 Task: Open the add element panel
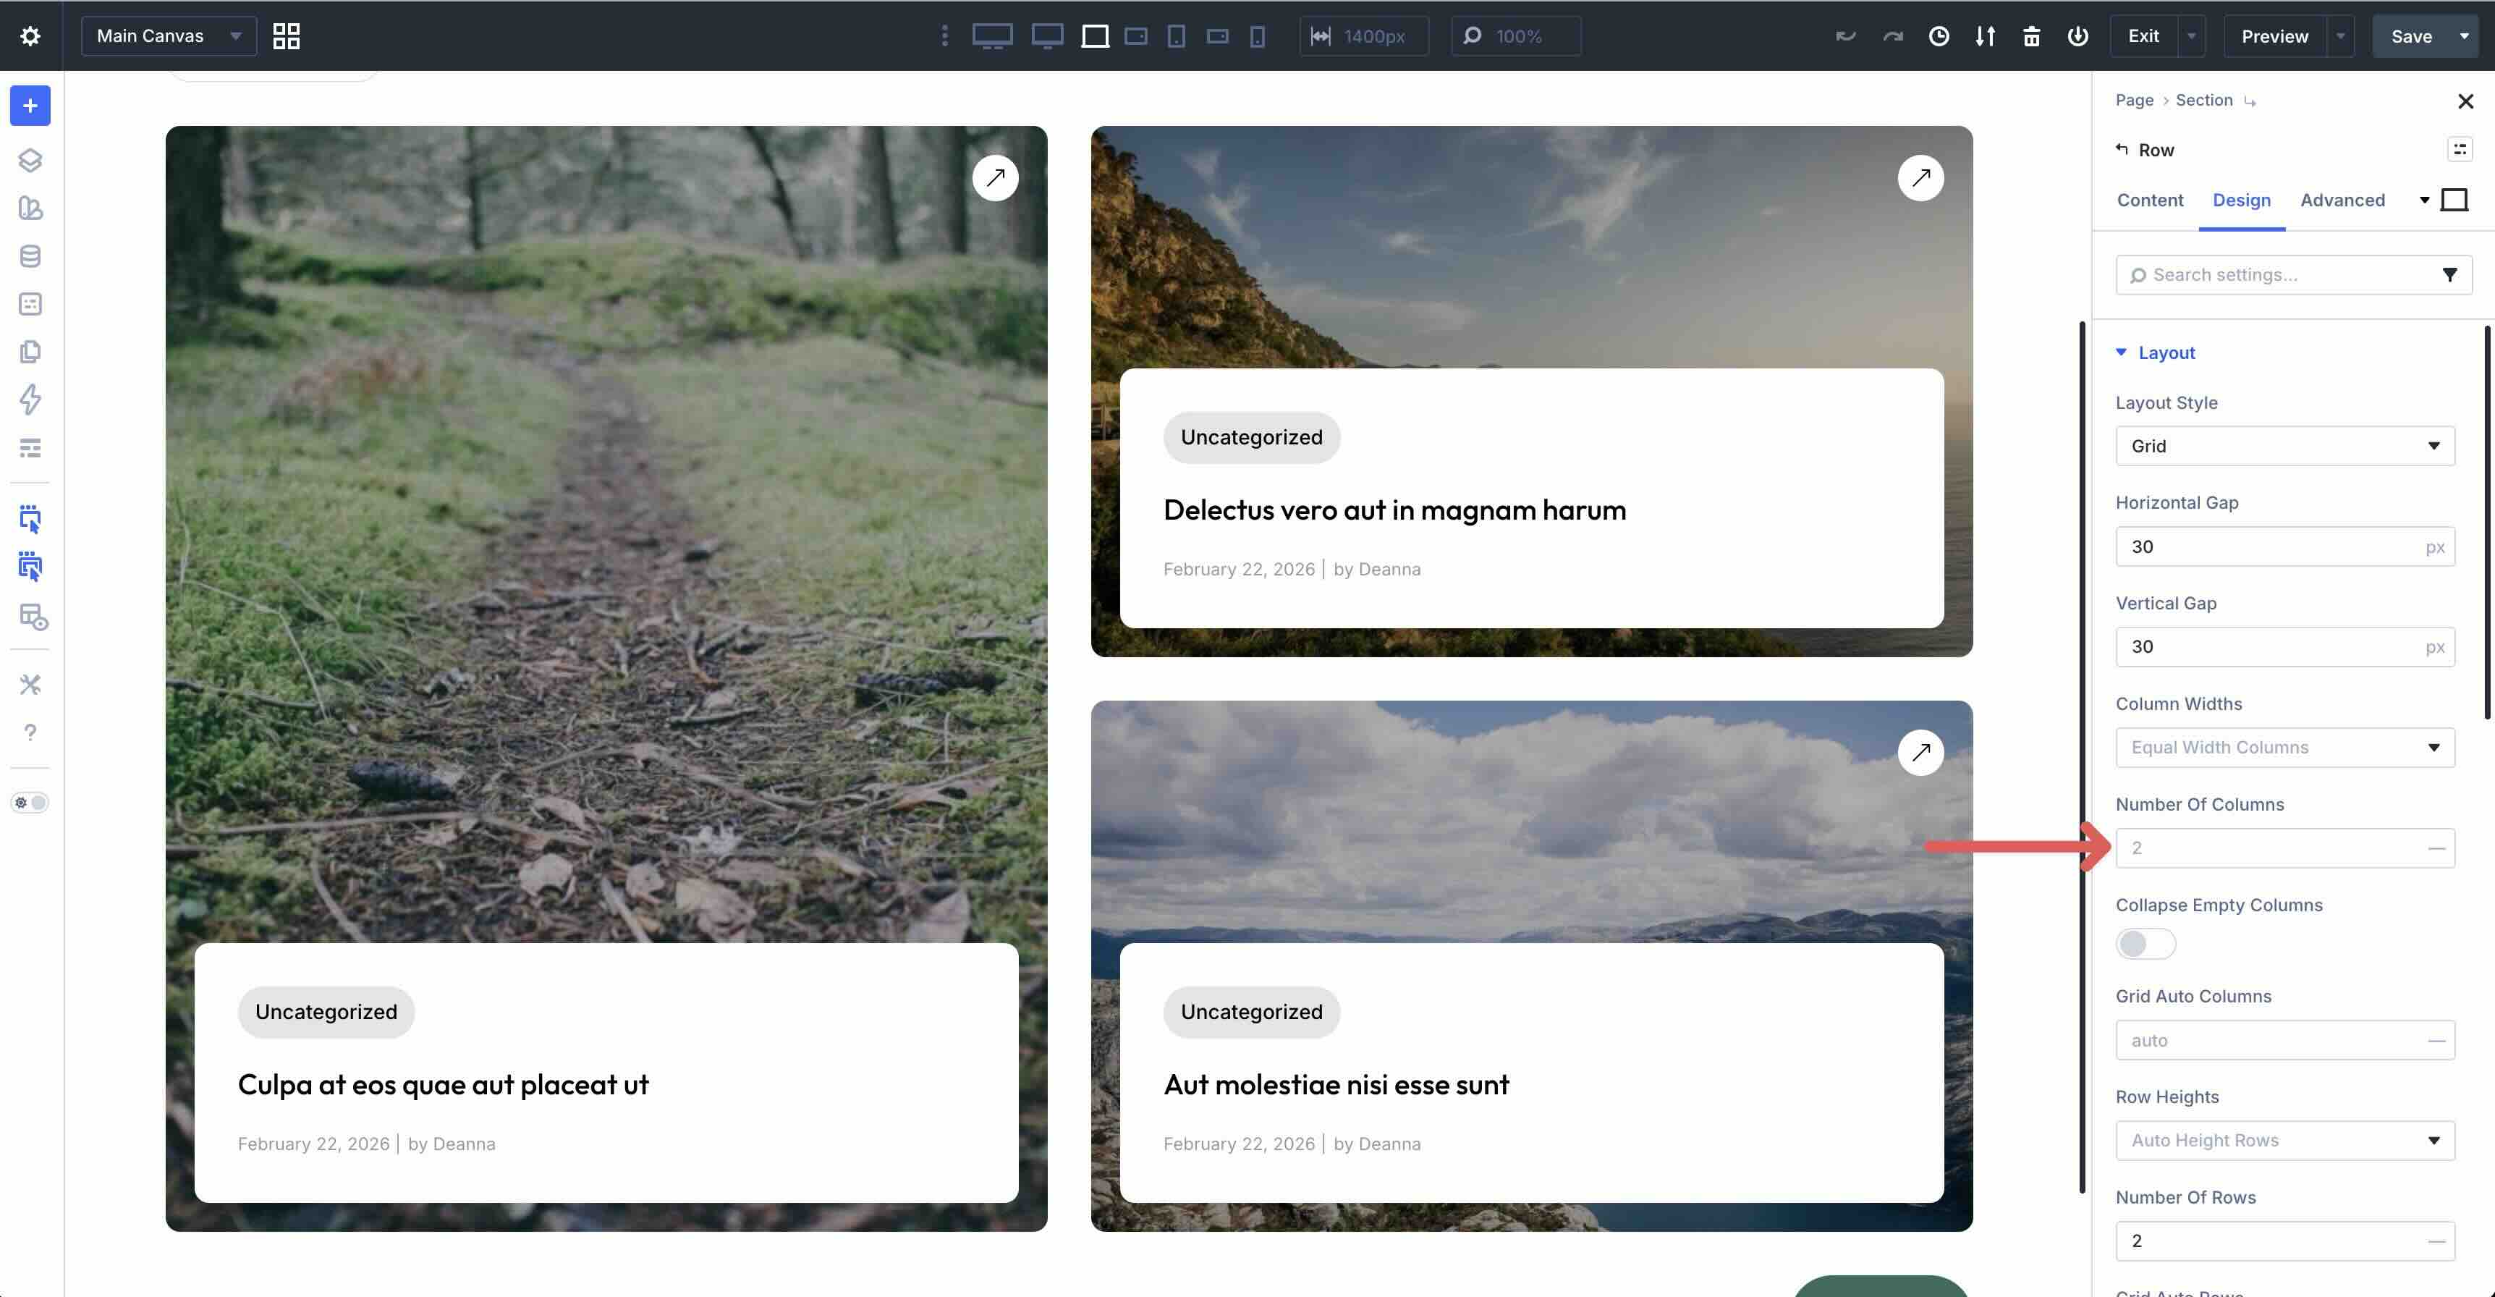[x=30, y=106]
